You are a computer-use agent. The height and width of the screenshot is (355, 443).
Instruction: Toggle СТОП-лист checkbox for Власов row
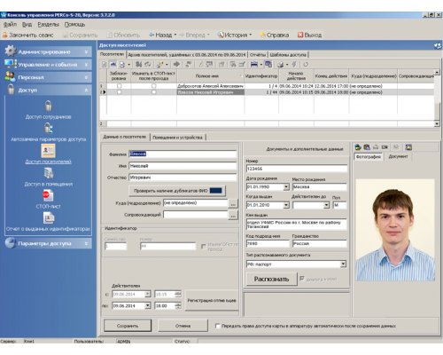[153, 92]
